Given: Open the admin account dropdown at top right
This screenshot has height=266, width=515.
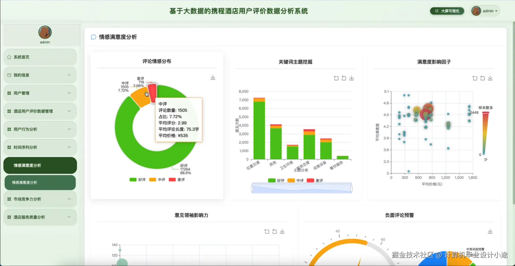Looking at the screenshot, I should click(x=485, y=11).
